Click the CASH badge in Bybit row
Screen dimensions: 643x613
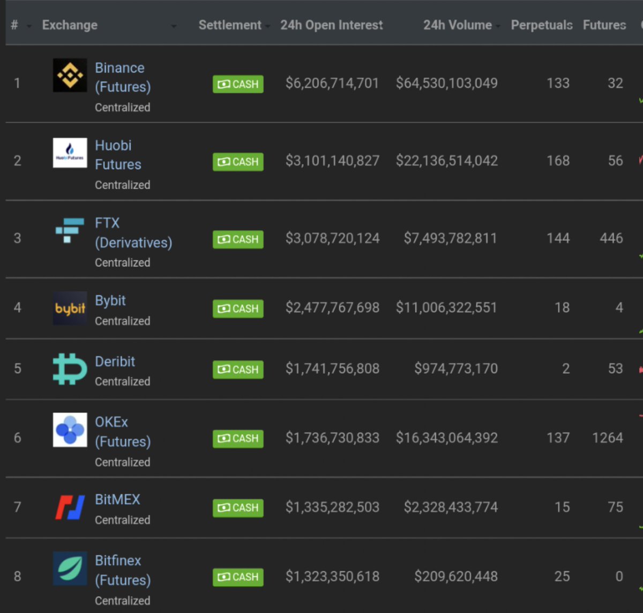(x=238, y=308)
